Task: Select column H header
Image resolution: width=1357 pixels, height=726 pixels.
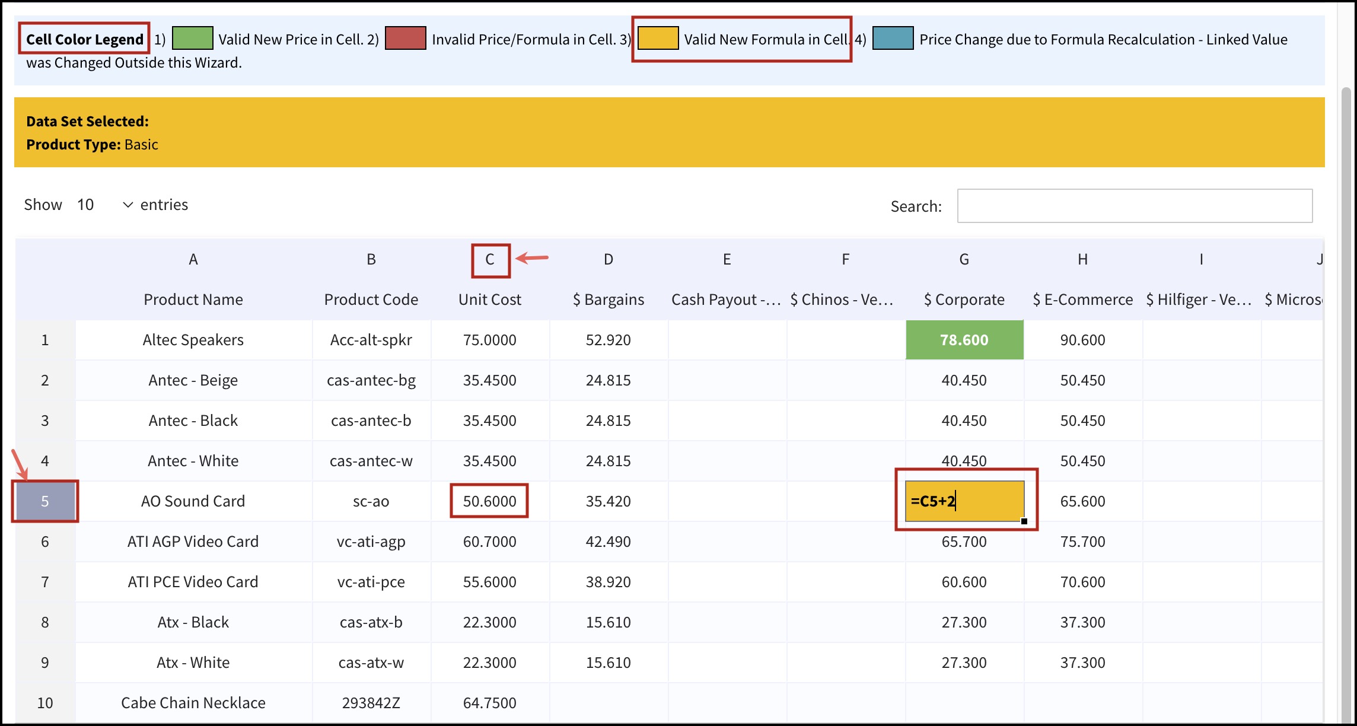Action: (1083, 259)
